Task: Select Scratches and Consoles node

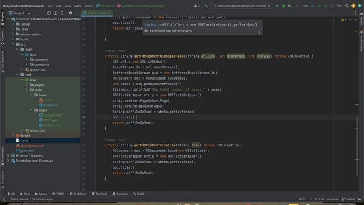Action: pos(34,161)
